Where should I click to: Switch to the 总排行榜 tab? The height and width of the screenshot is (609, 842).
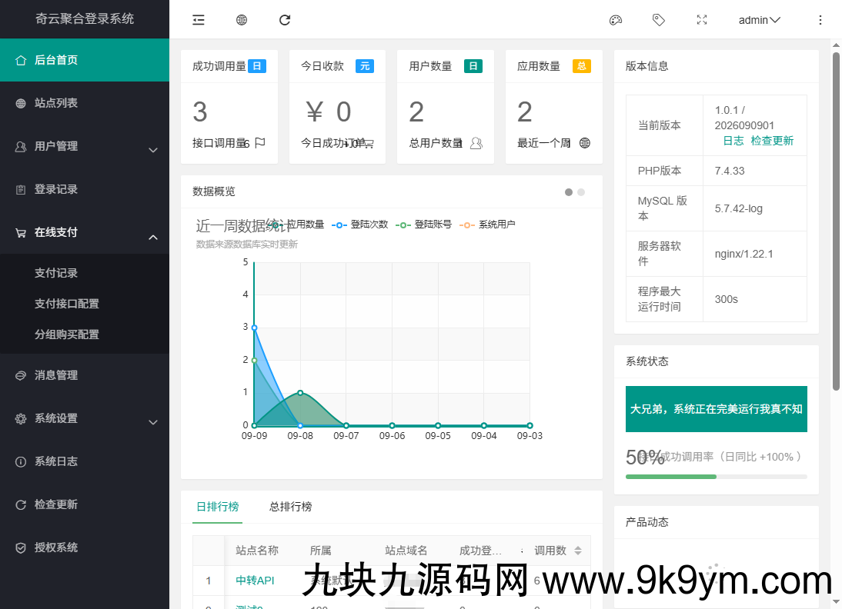[290, 507]
